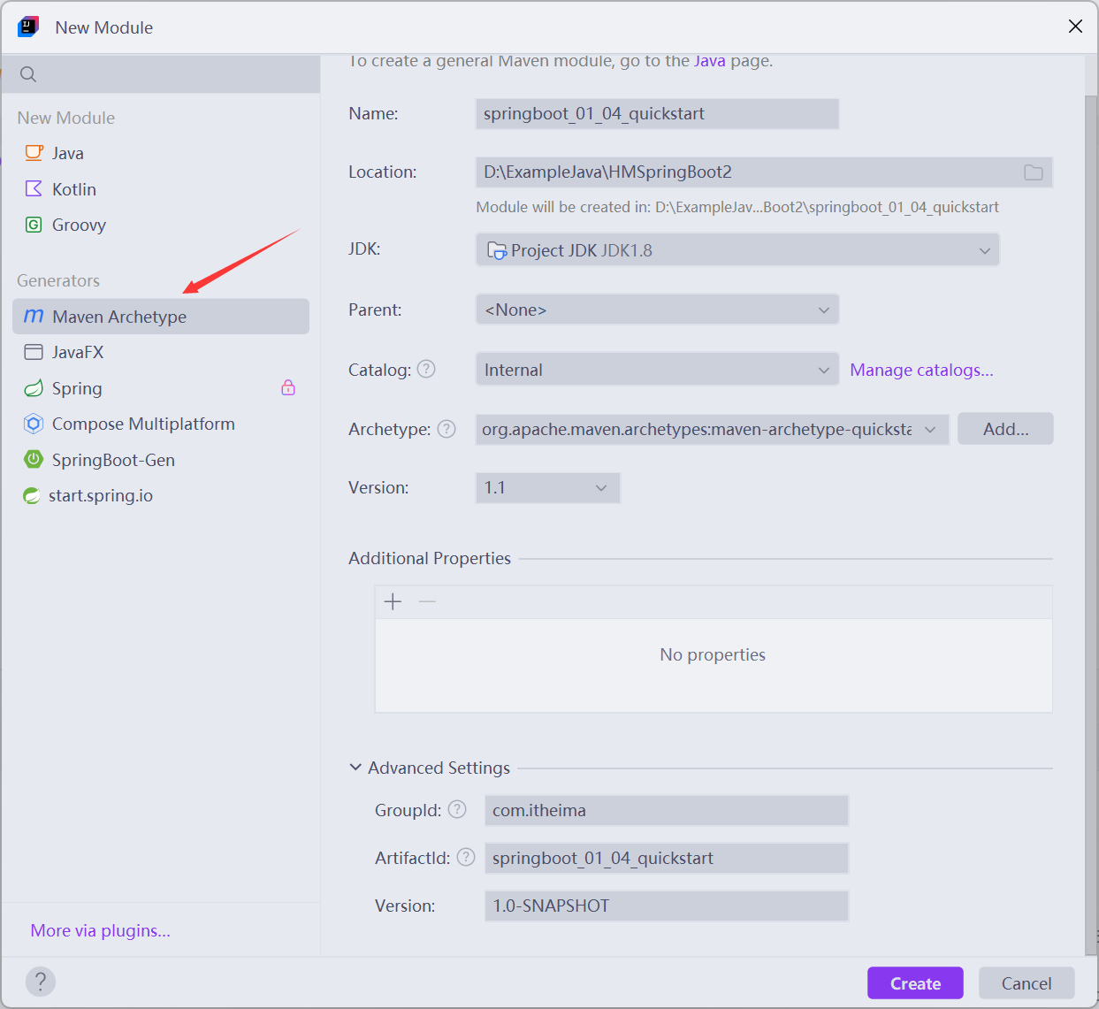Click the lock icon beside Spring
The image size is (1099, 1009).
click(288, 387)
